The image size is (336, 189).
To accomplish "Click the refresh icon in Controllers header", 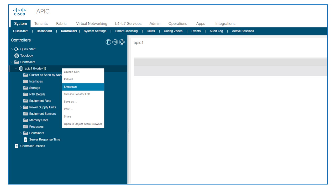I will 122,42.
